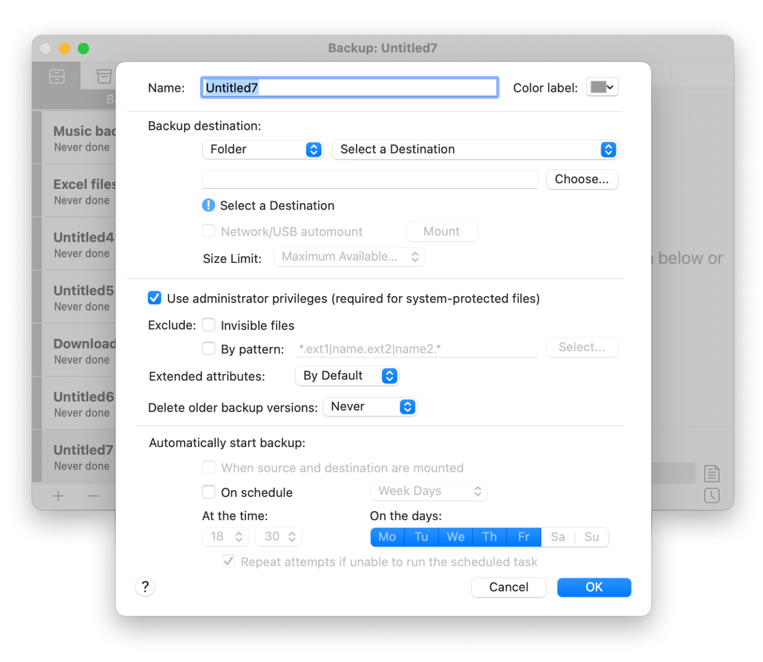Expand the Select a Destination dropdown
This screenshot has width=763, height=662.
[474, 149]
